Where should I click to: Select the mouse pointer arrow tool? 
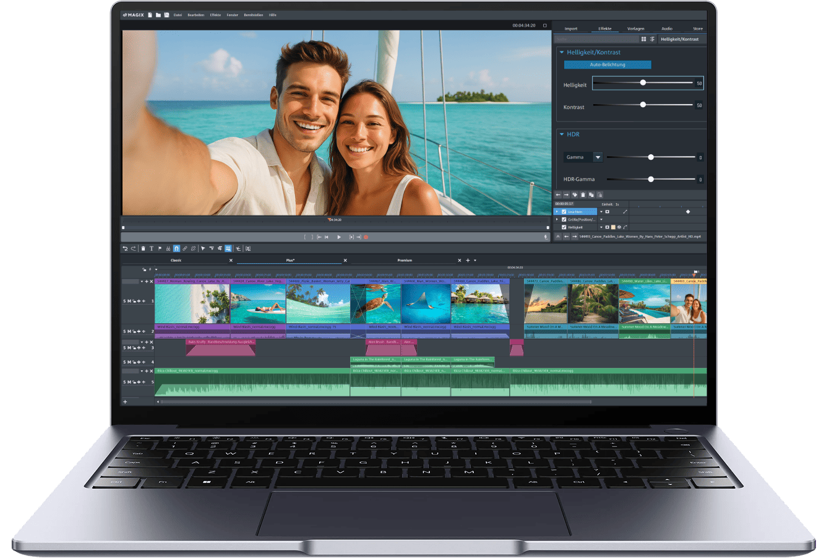click(203, 248)
